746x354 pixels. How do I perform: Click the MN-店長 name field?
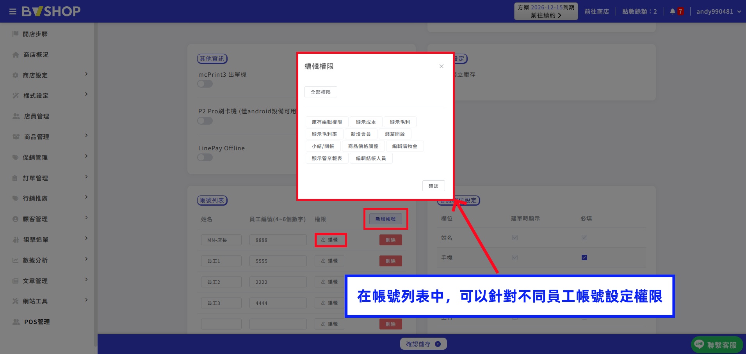click(x=221, y=240)
